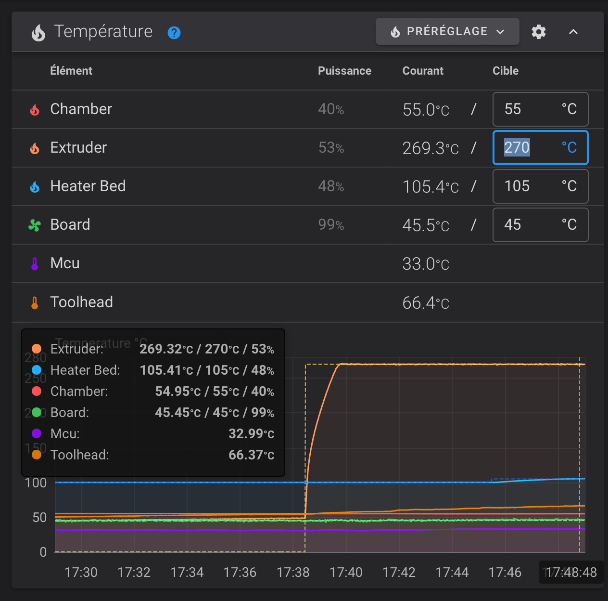Open temperature panel settings gear

tap(539, 32)
